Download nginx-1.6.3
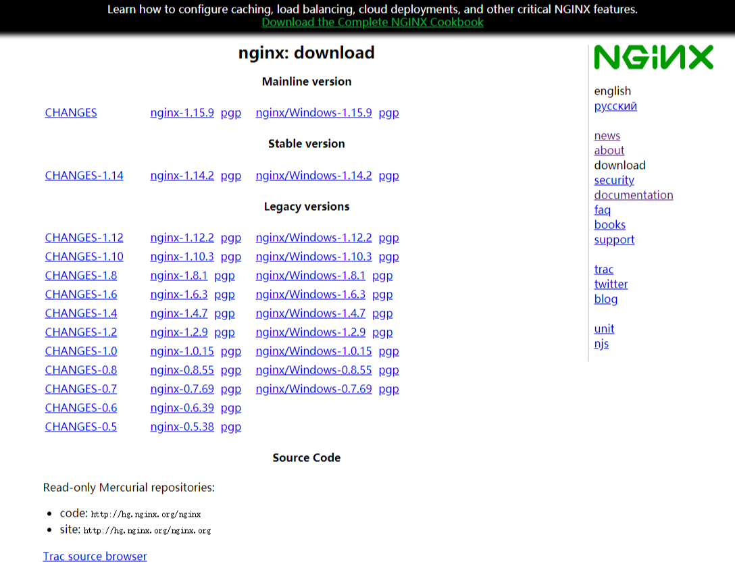Image resolution: width=735 pixels, height=566 pixels. 178,294
